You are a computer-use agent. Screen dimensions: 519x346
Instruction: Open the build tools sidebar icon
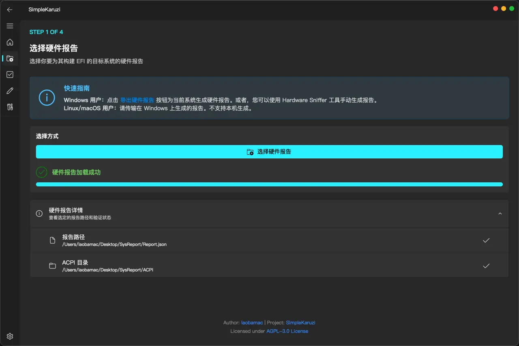click(10, 107)
